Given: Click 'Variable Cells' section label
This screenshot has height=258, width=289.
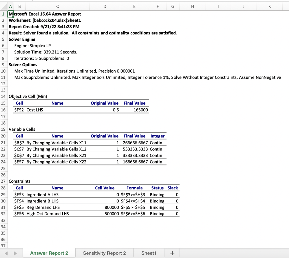Looking at the screenshot, I should [22, 129].
